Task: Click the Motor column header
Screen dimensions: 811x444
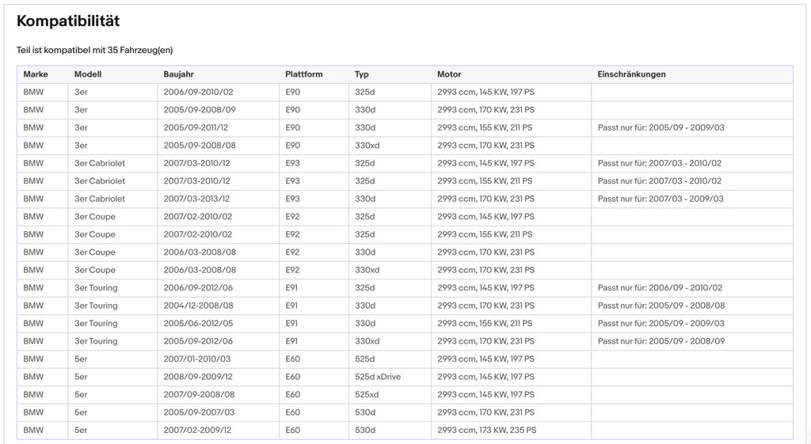Action: coord(449,74)
